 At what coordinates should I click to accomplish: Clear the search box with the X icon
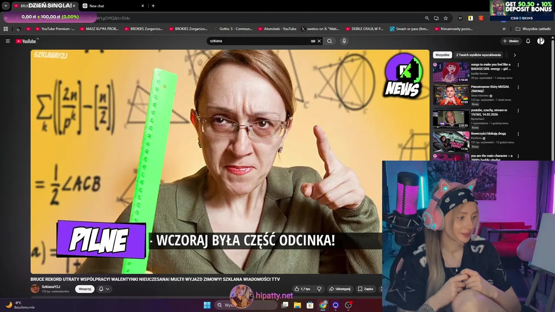319,41
